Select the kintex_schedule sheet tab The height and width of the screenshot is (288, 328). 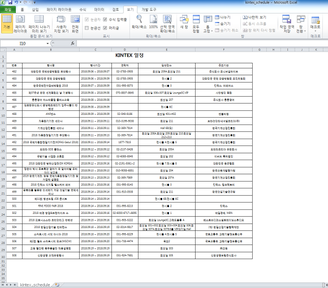(35, 285)
